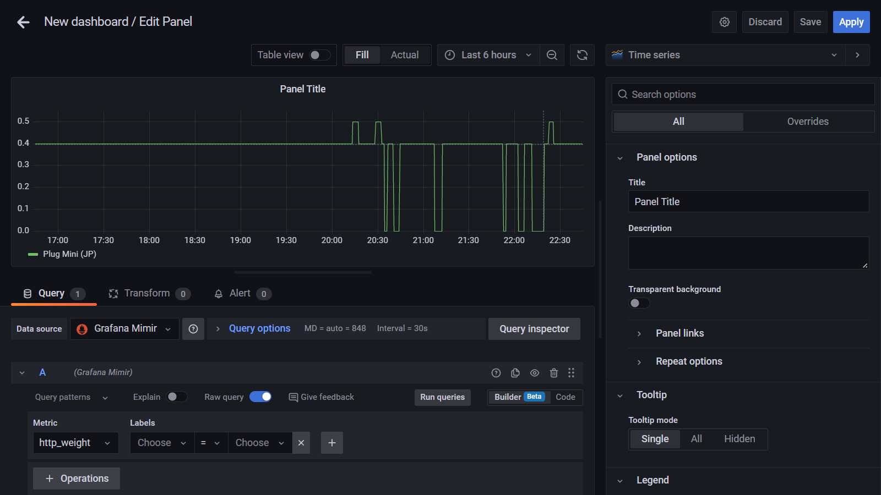This screenshot has width=881, height=495.
Task: Toggle query A visibility eye icon
Action: pos(534,373)
